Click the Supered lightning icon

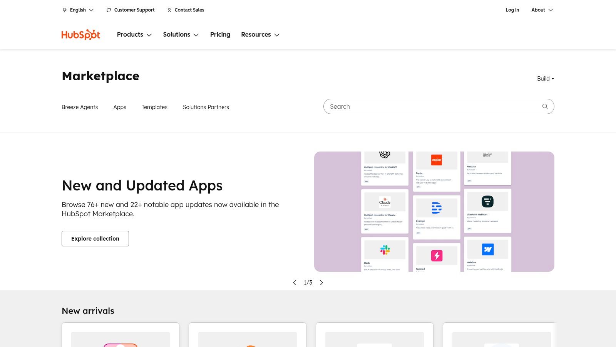click(x=436, y=256)
